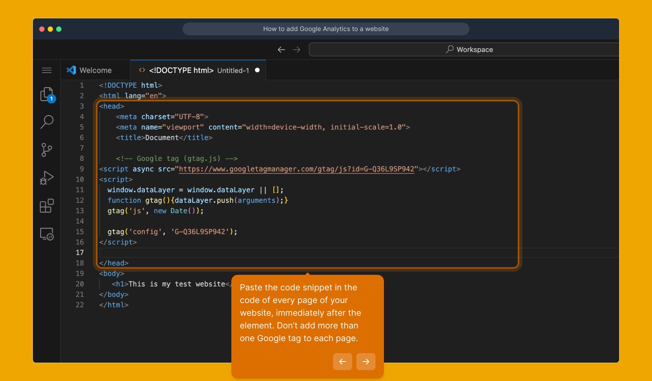This screenshot has height=381, width=652.
Task: Launch Run and Debug view
Action: tap(47, 178)
